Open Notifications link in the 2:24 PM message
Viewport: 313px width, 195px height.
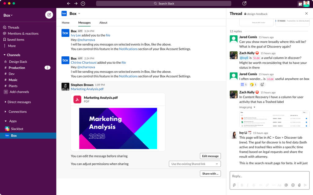(128, 76)
